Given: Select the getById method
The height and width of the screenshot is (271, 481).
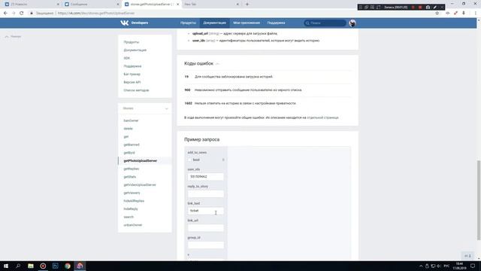Looking at the screenshot, I should 129,153.
